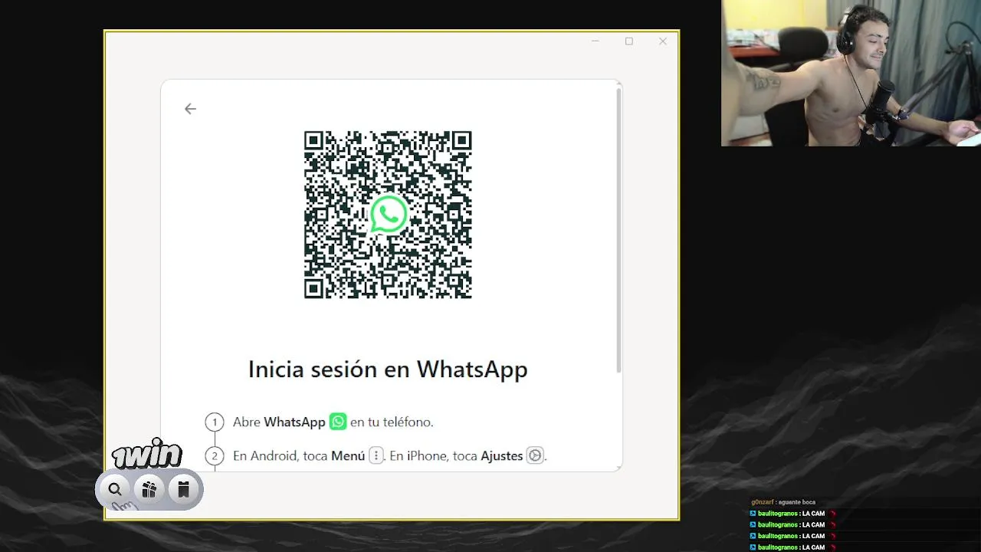Minimize the WhatsApp window
This screenshot has width=981, height=552.
click(595, 41)
